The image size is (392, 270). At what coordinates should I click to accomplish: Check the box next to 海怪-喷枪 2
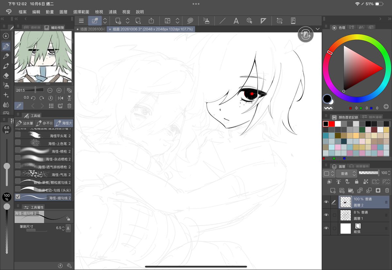click(x=18, y=150)
